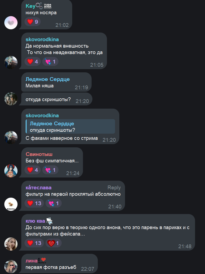Screen dimensions: 205x274
Task: Click Key's pink heart avatar
Action: pyautogui.click(x=11, y=23)
